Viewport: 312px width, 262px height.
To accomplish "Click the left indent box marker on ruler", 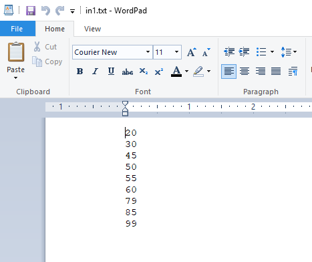I will [x=125, y=114].
